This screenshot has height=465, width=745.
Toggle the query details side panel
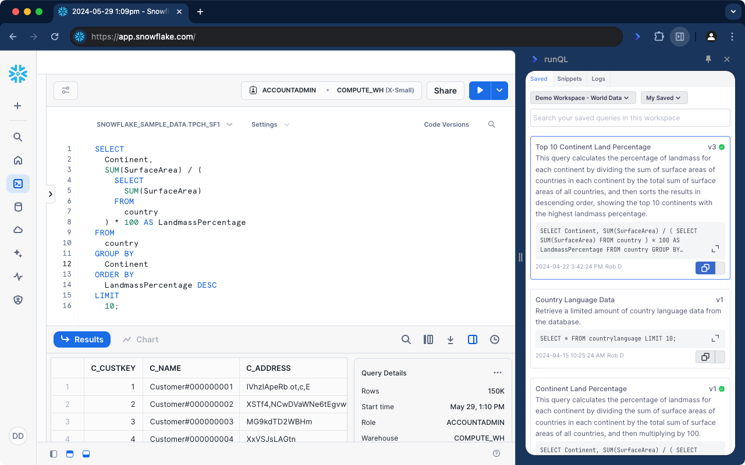(473, 339)
